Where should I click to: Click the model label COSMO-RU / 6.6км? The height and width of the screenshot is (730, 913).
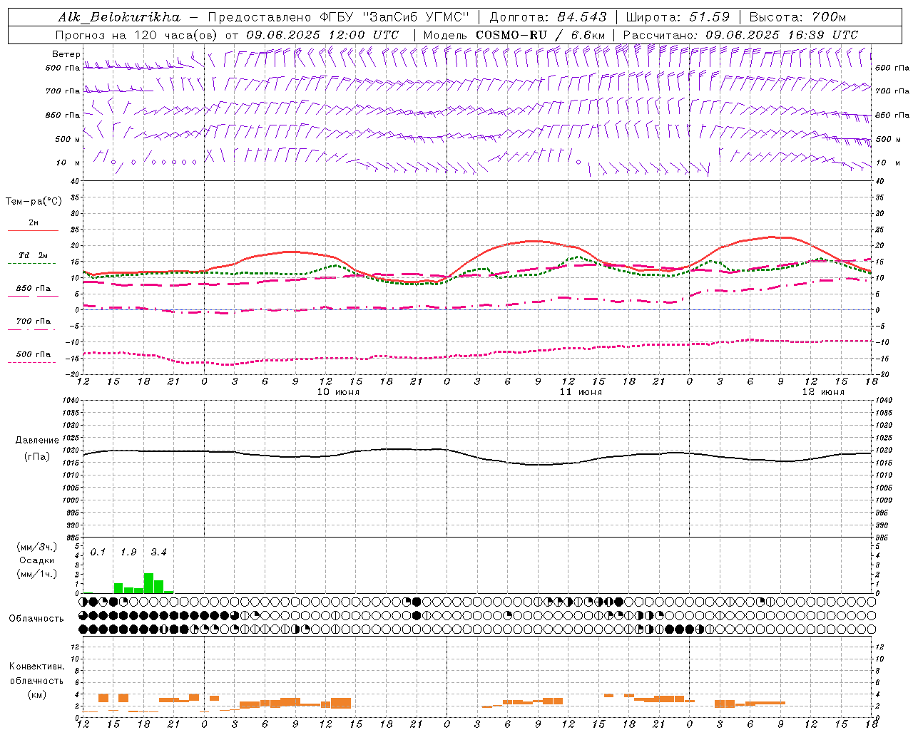540,35
